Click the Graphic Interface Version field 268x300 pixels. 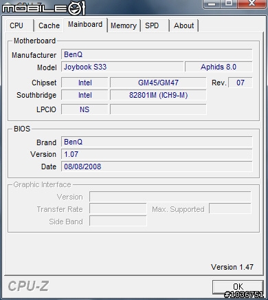(x=170, y=197)
